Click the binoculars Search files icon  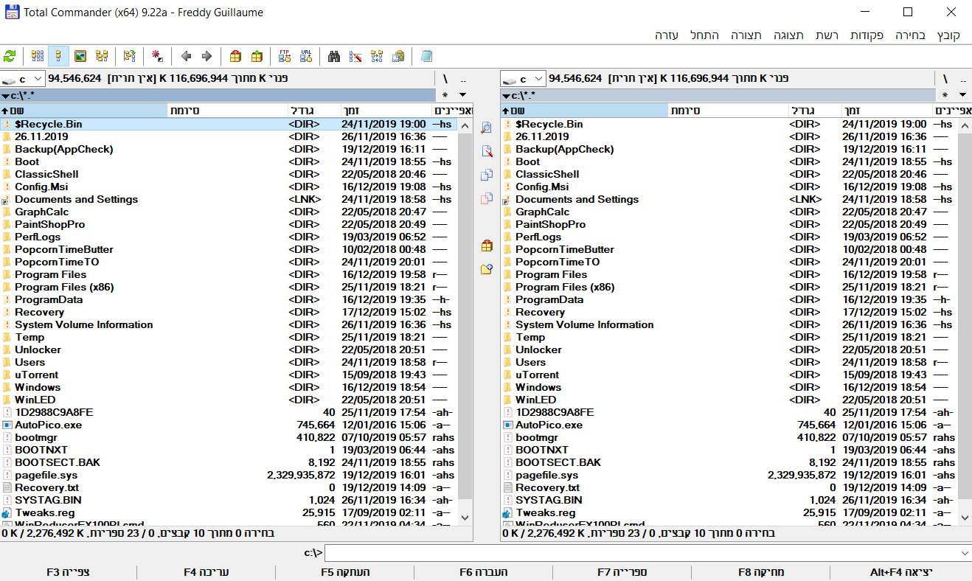tap(334, 56)
